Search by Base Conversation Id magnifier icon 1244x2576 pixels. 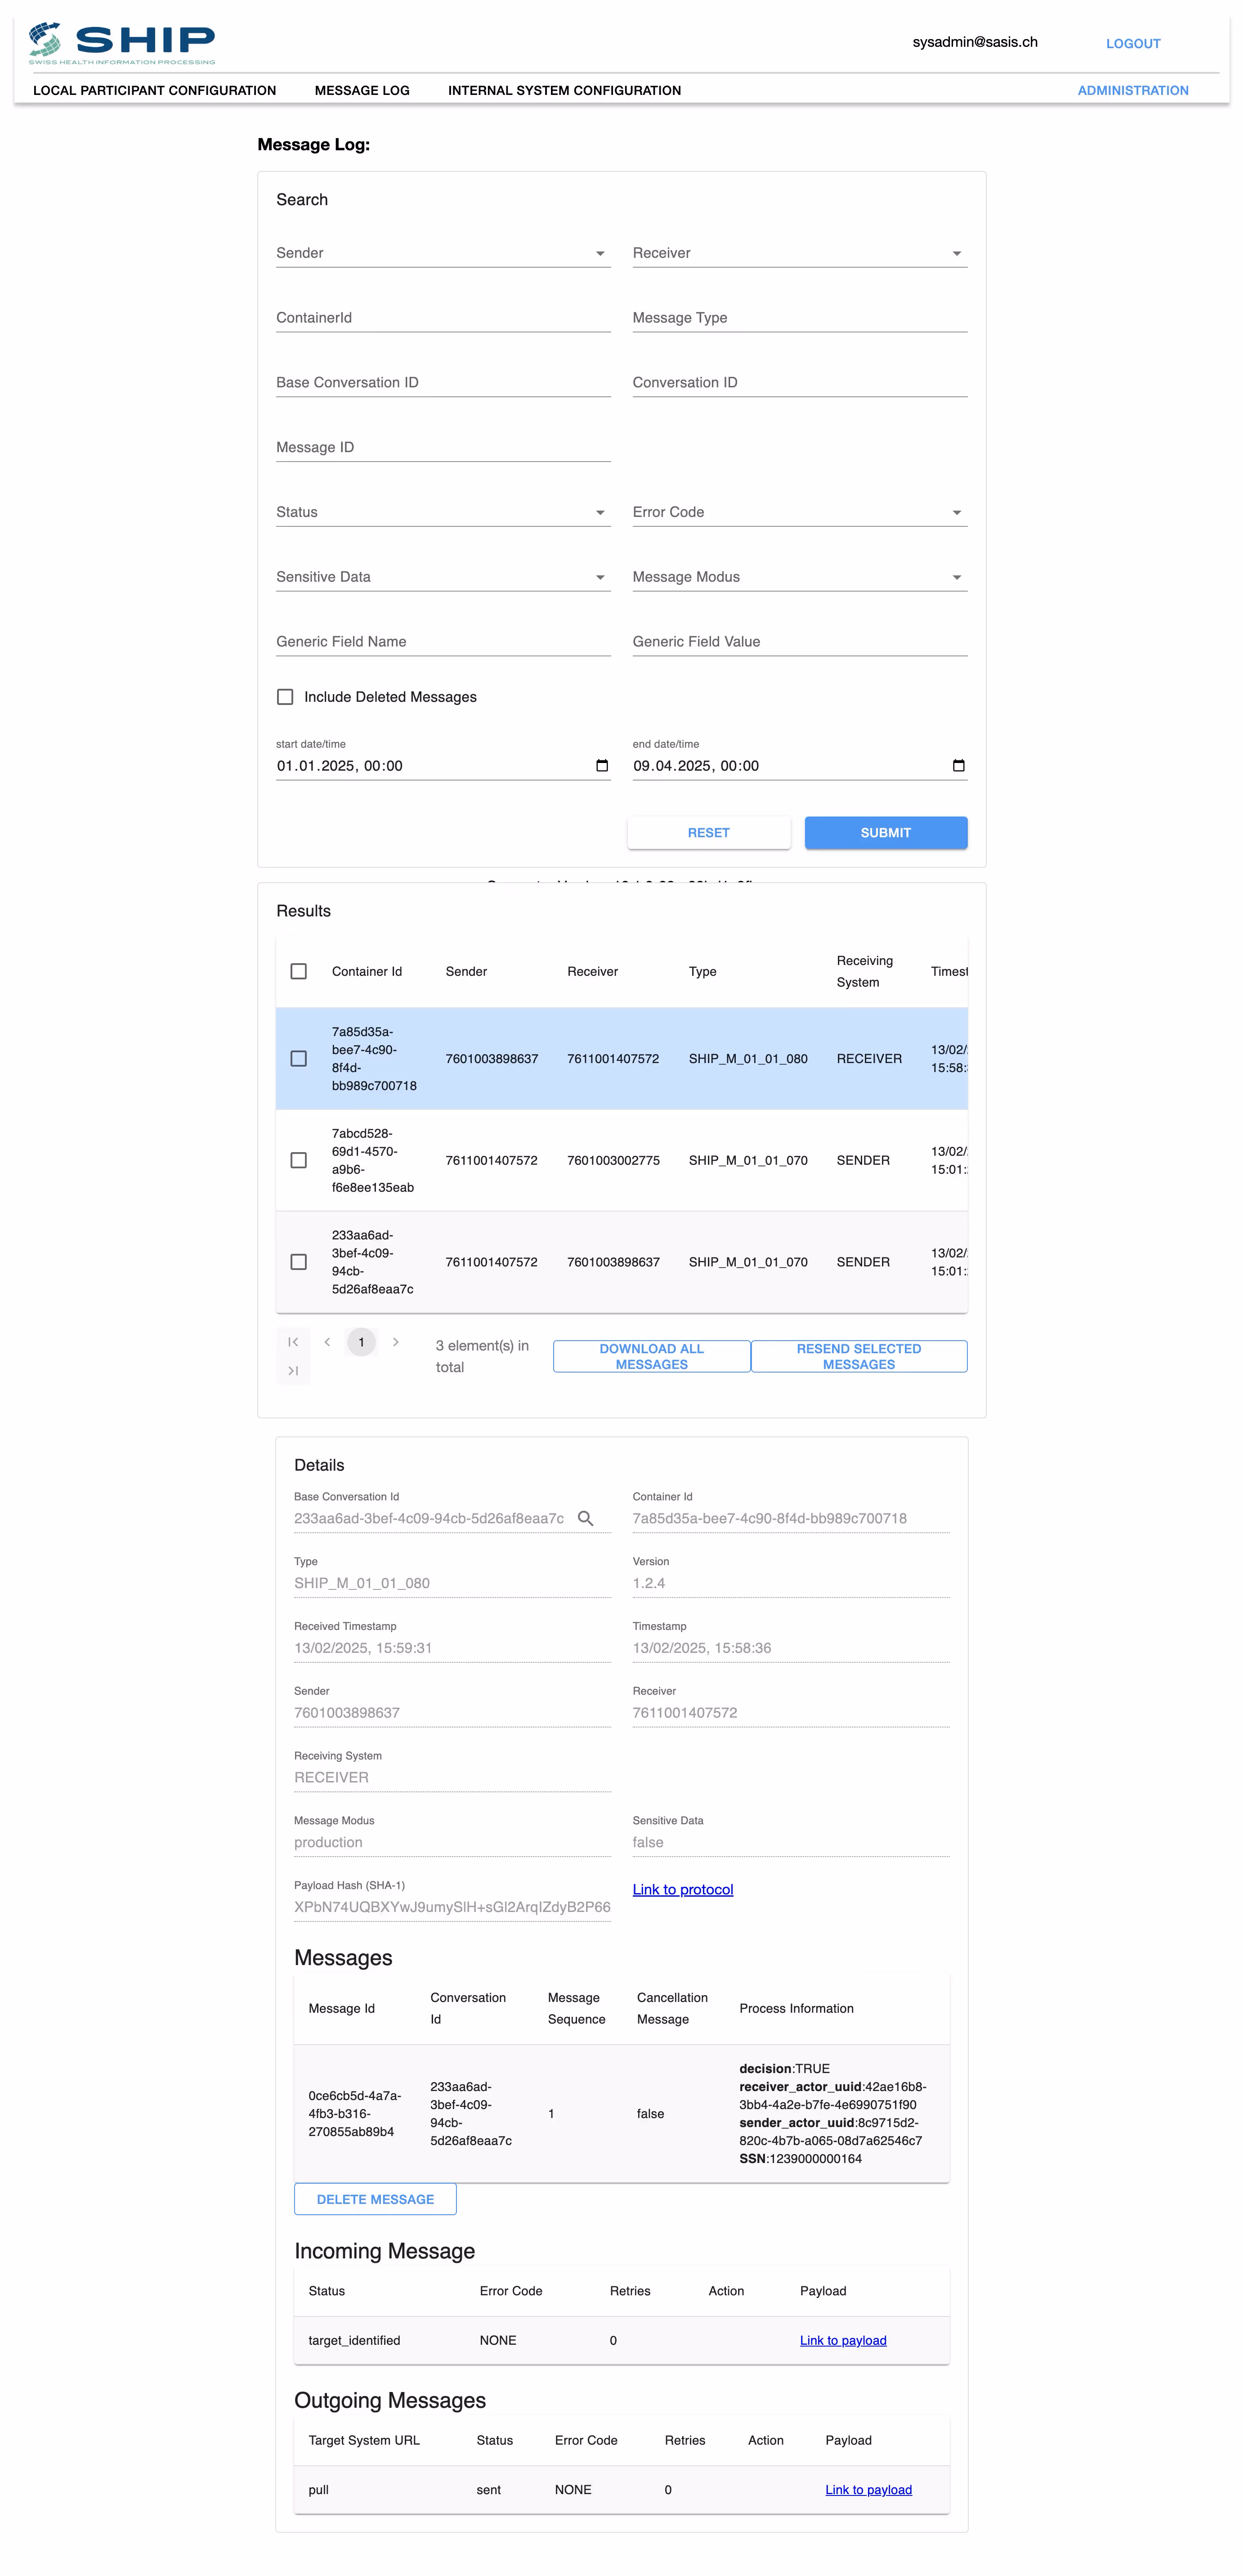586,1518
